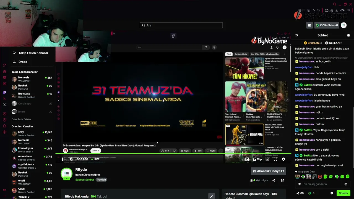Open Twitch in the browser sidebar

click(4, 93)
